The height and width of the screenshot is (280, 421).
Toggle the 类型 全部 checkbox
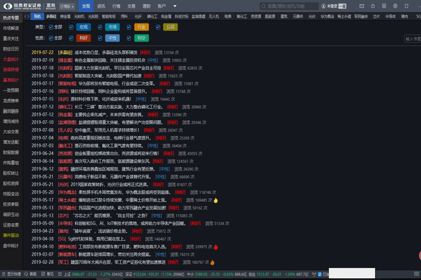tap(51, 27)
